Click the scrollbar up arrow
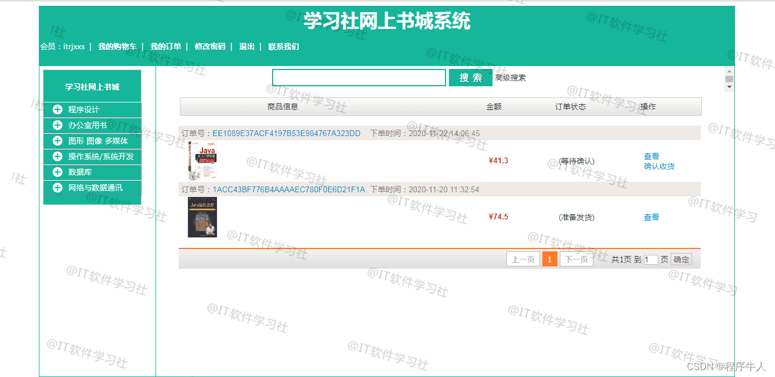 click(730, 70)
